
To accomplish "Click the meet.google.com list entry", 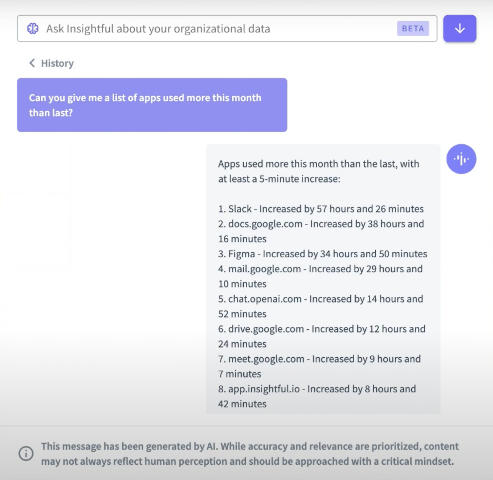I will coord(319,366).
